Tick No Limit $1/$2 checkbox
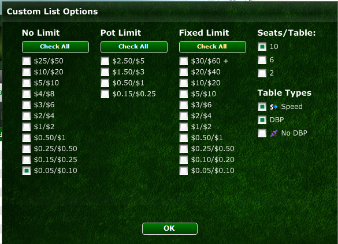The width and height of the screenshot is (338, 244). click(27, 127)
